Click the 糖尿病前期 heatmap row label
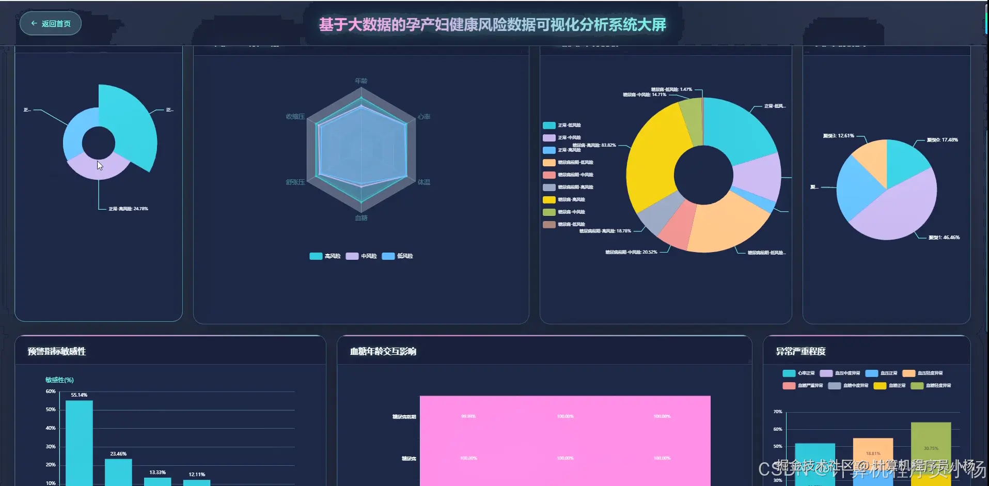The height and width of the screenshot is (486, 989). click(404, 417)
